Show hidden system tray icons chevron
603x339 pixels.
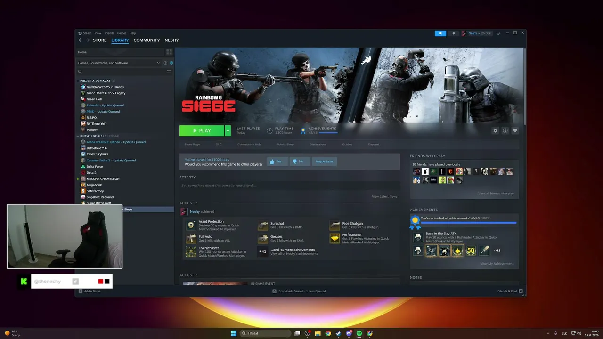pos(548,333)
